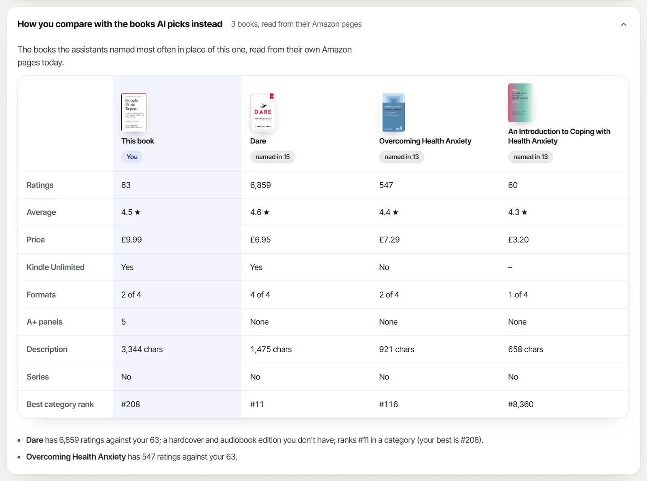The height and width of the screenshot is (481, 647).
Task: Select the 'Price' row label
Action: (36, 240)
